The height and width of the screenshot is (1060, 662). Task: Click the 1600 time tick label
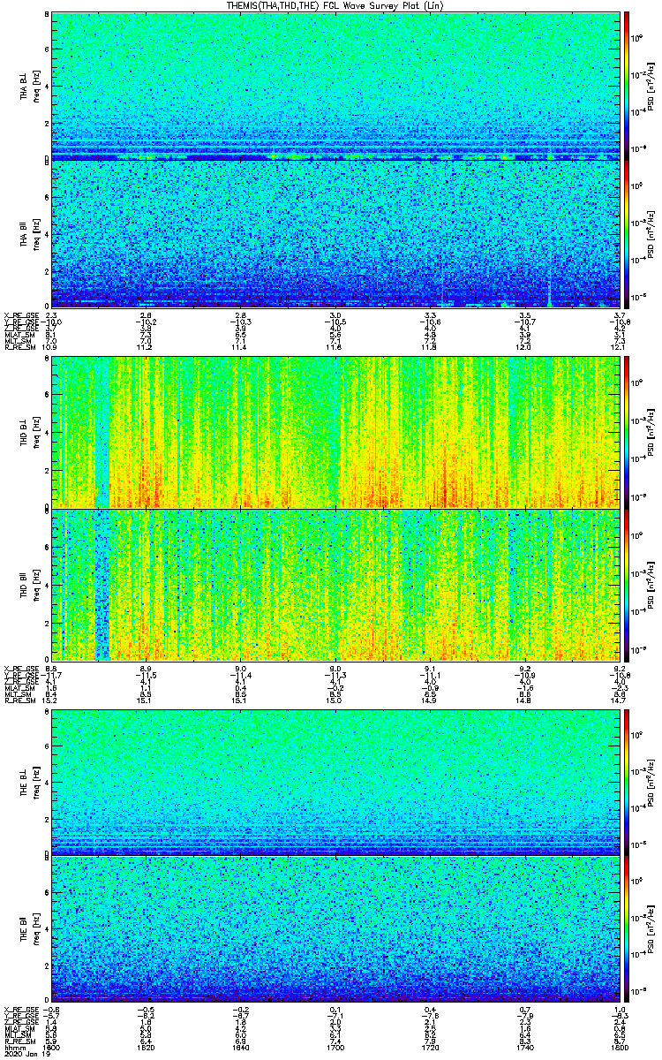[53, 1049]
